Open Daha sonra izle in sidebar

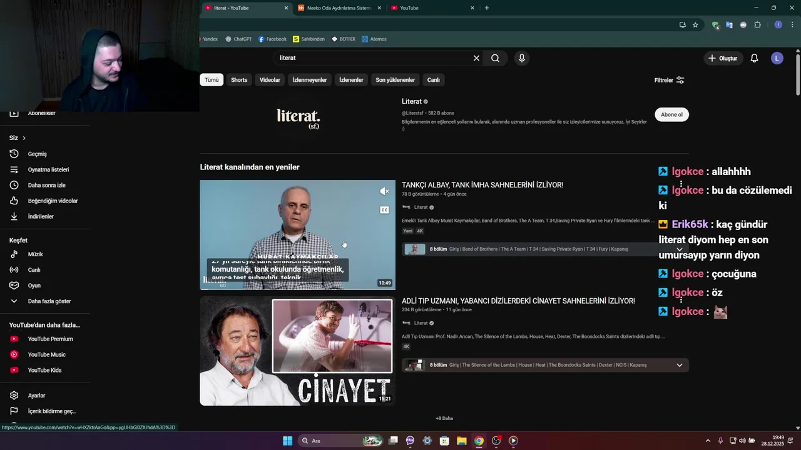coord(45,185)
